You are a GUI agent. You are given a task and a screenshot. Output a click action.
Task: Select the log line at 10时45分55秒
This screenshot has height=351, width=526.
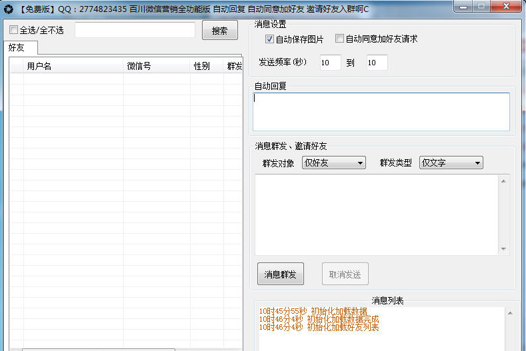[x=313, y=312]
